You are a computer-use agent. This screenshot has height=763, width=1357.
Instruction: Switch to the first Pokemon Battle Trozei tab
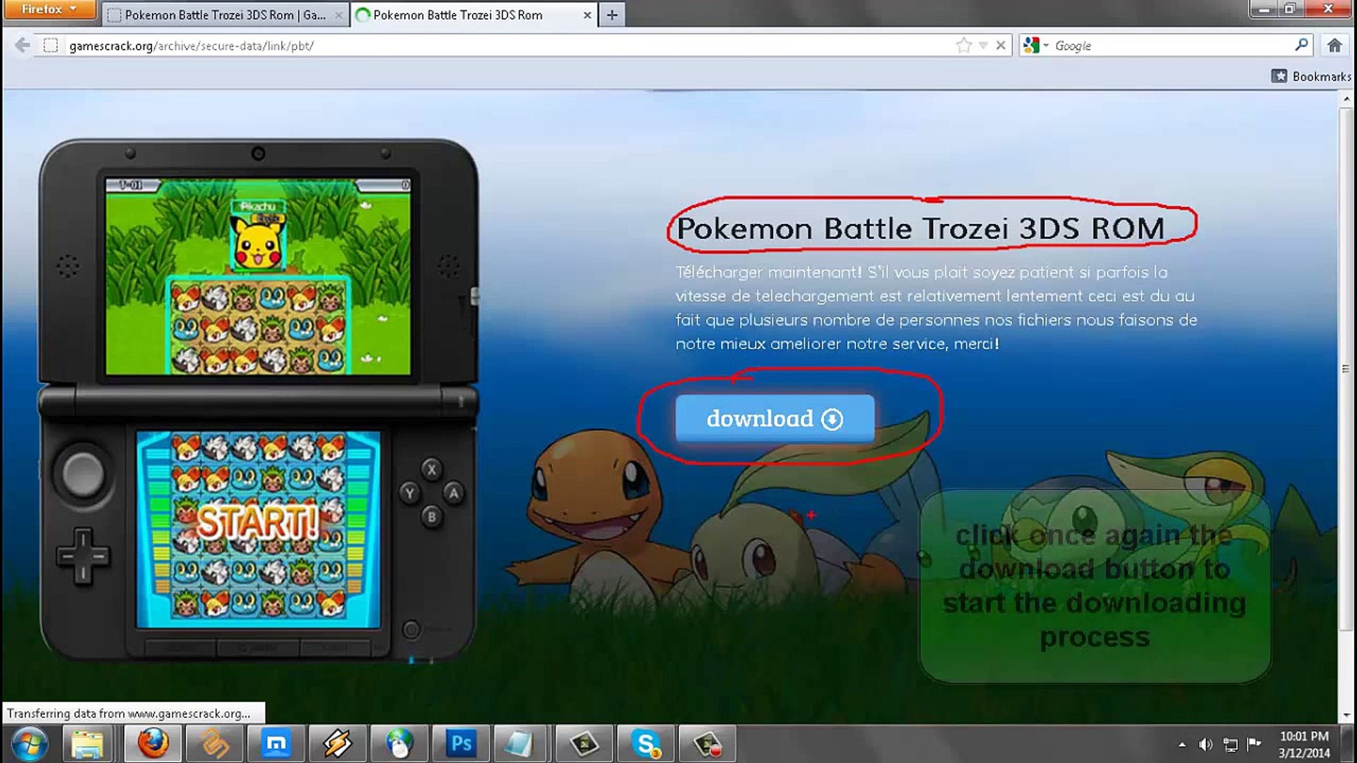coord(219,14)
